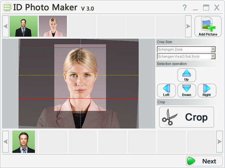Move selection Left

pyautogui.click(x=166, y=91)
